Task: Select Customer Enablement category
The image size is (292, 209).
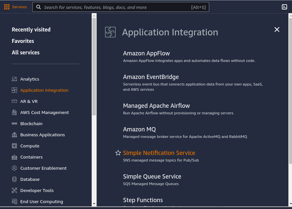Action: pos(43,168)
